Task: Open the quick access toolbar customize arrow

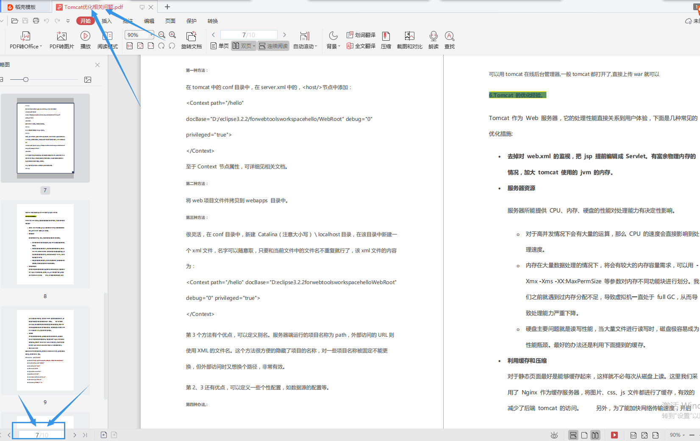Action: [68, 21]
